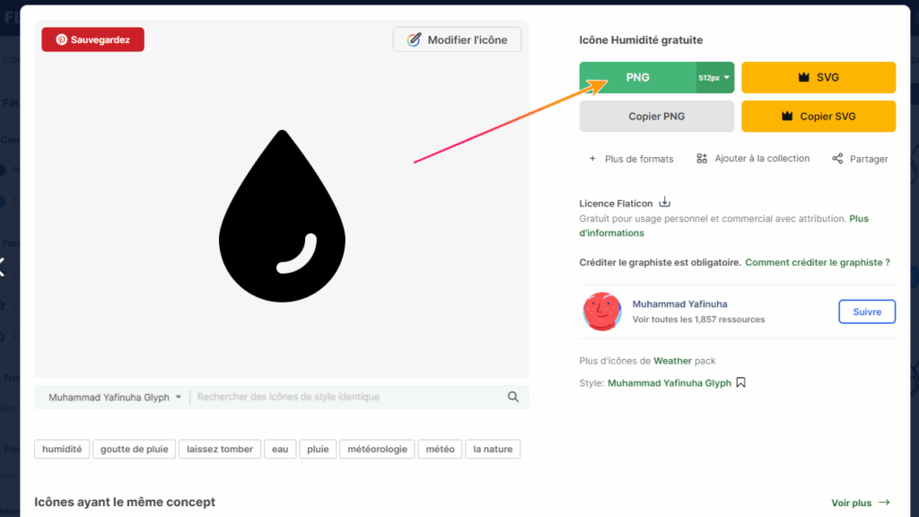This screenshot has width=919, height=517.
Task: Click the bookmark icon next to style
Action: coord(740,382)
